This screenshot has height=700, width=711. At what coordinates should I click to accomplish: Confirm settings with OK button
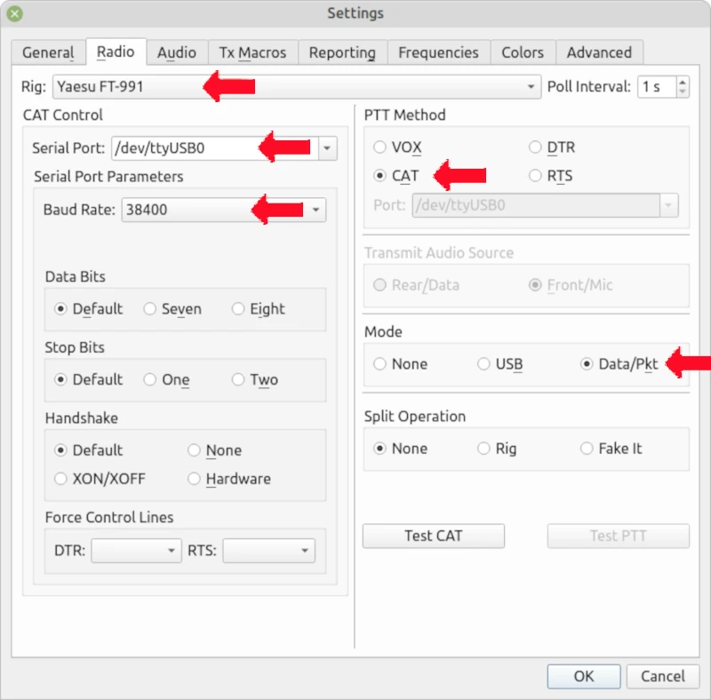pyautogui.click(x=583, y=676)
